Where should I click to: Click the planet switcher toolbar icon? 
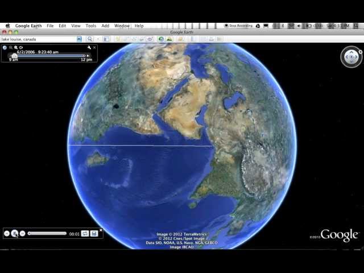coord(181,39)
